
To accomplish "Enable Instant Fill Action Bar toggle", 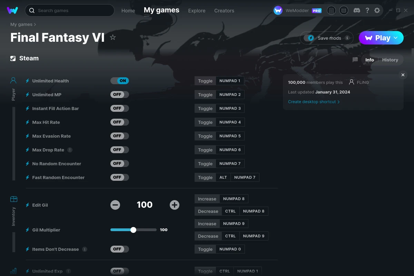I will pyautogui.click(x=120, y=108).
